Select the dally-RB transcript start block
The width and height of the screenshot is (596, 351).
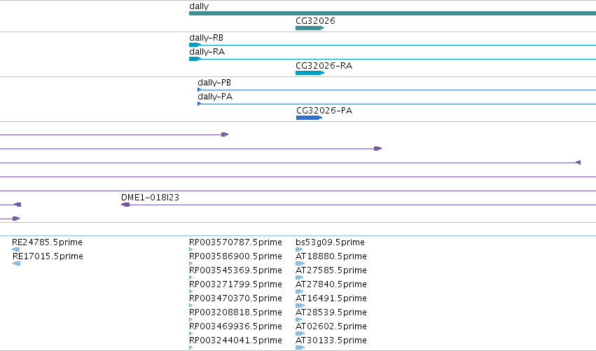(195, 45)
